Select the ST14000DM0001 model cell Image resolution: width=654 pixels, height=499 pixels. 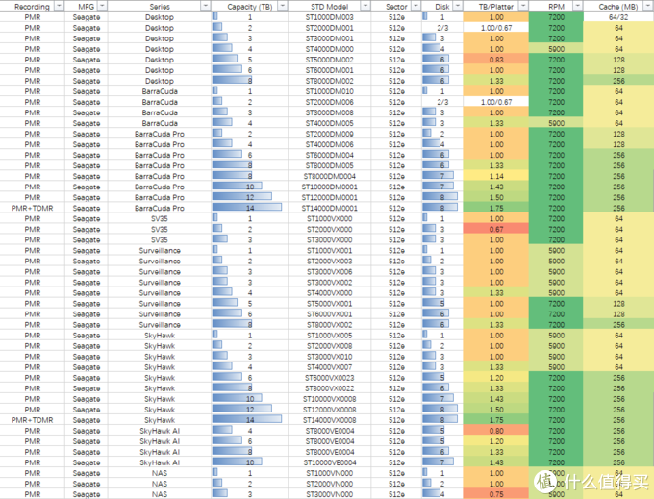coord(330,208)
